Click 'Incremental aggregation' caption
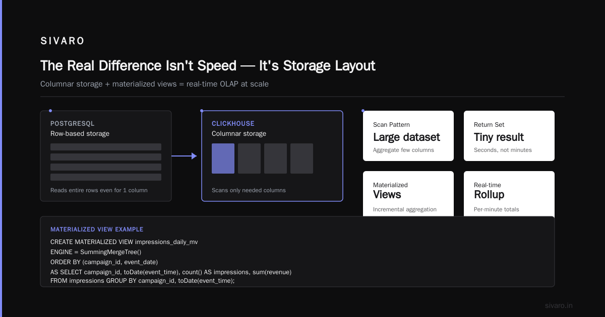 click(x=405, y=209)
